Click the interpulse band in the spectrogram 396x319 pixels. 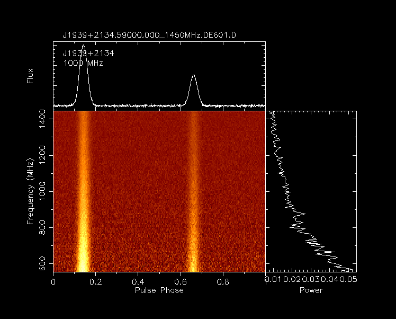point(194,191)
